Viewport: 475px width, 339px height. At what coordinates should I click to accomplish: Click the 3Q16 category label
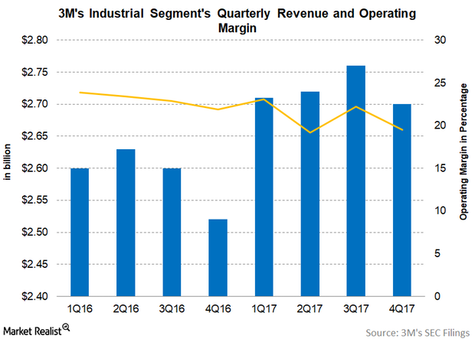coord(172,309)
